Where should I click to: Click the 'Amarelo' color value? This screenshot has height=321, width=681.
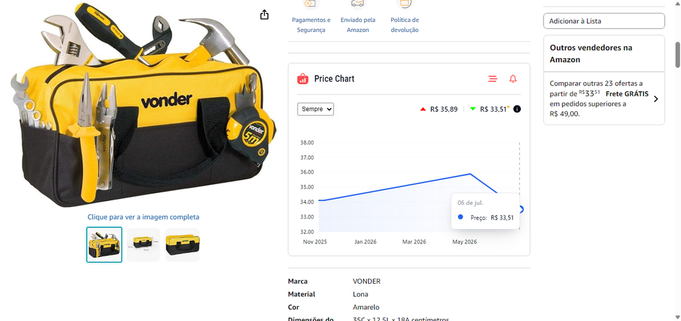pyautogui.click(x=366, y=307)
